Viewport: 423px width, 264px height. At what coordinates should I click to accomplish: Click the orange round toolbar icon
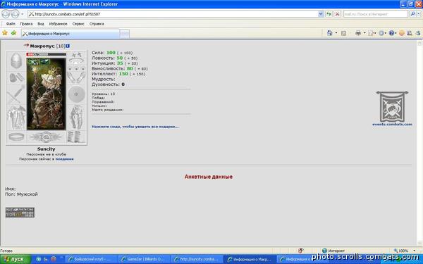coord(401,33)
